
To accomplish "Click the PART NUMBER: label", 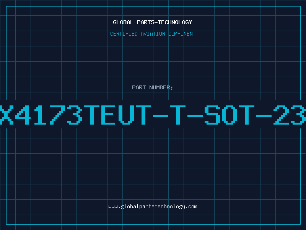I will click(x=153, y=87).
